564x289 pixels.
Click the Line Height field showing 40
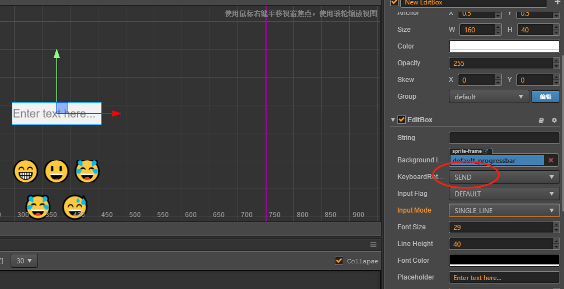[501, 244]
